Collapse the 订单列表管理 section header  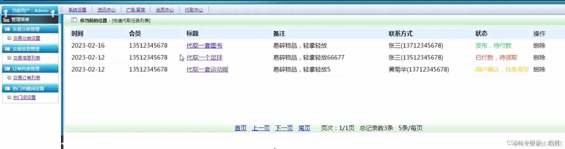pos(30,69)
